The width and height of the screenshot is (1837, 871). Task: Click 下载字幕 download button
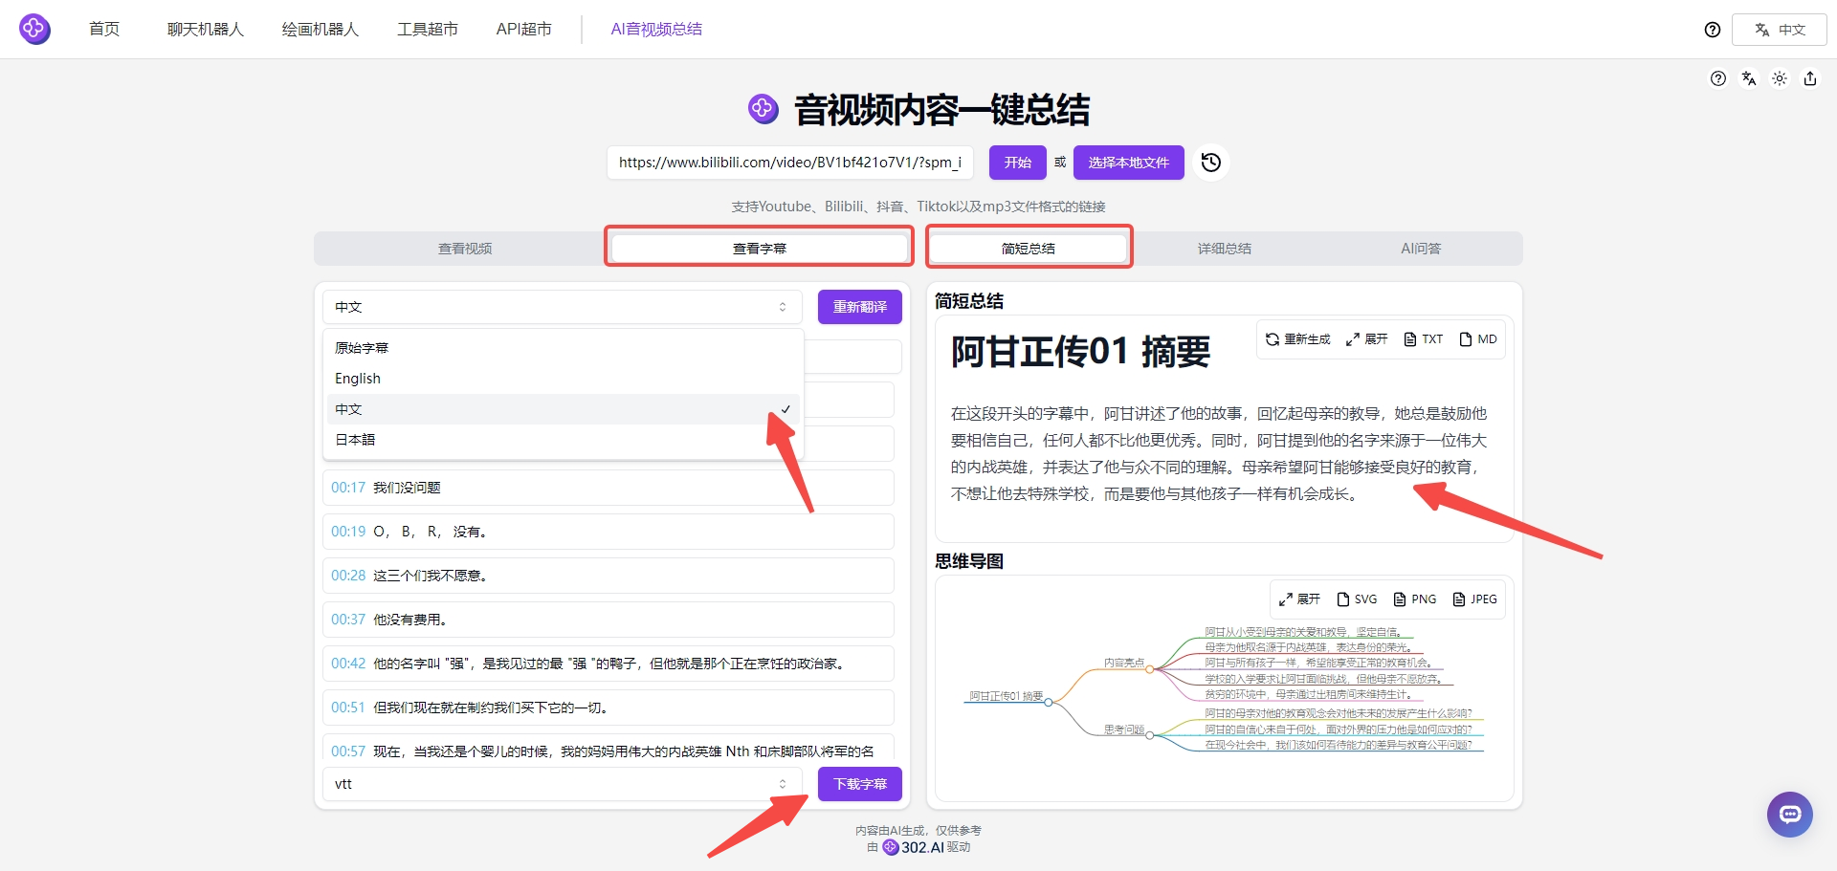[x=860, y=784]
